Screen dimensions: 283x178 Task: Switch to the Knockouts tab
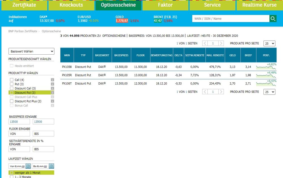tap(71, 5)
